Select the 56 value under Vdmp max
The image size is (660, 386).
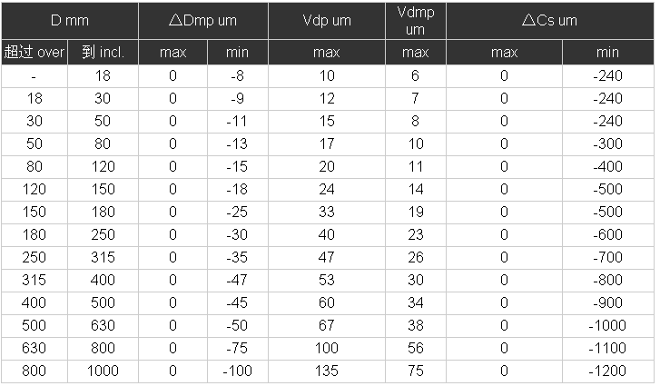(416, 348)
